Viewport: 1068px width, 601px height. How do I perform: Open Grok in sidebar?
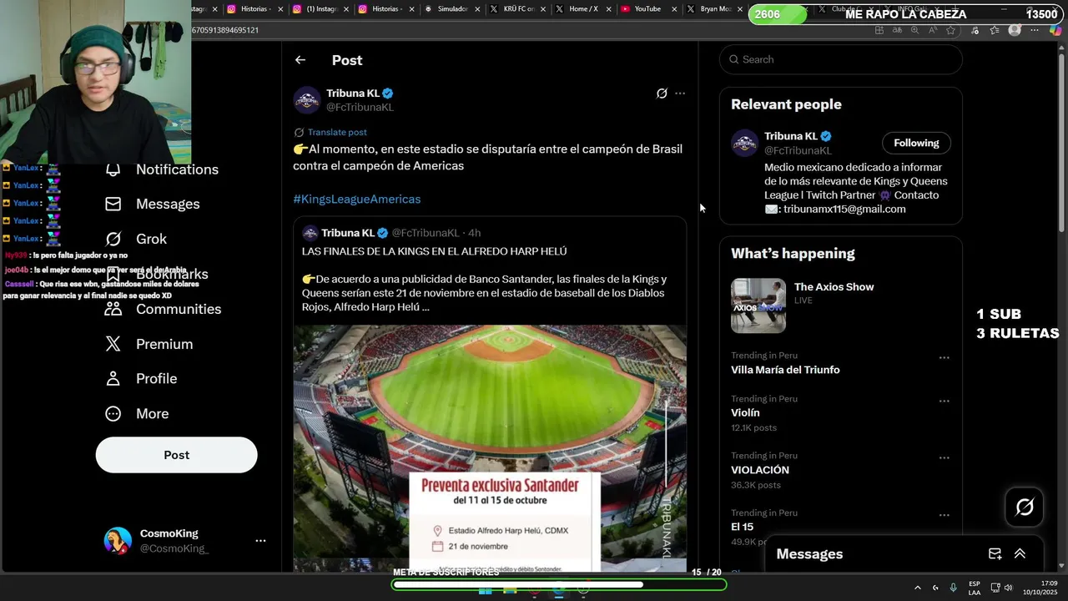(x=137, y=239)
